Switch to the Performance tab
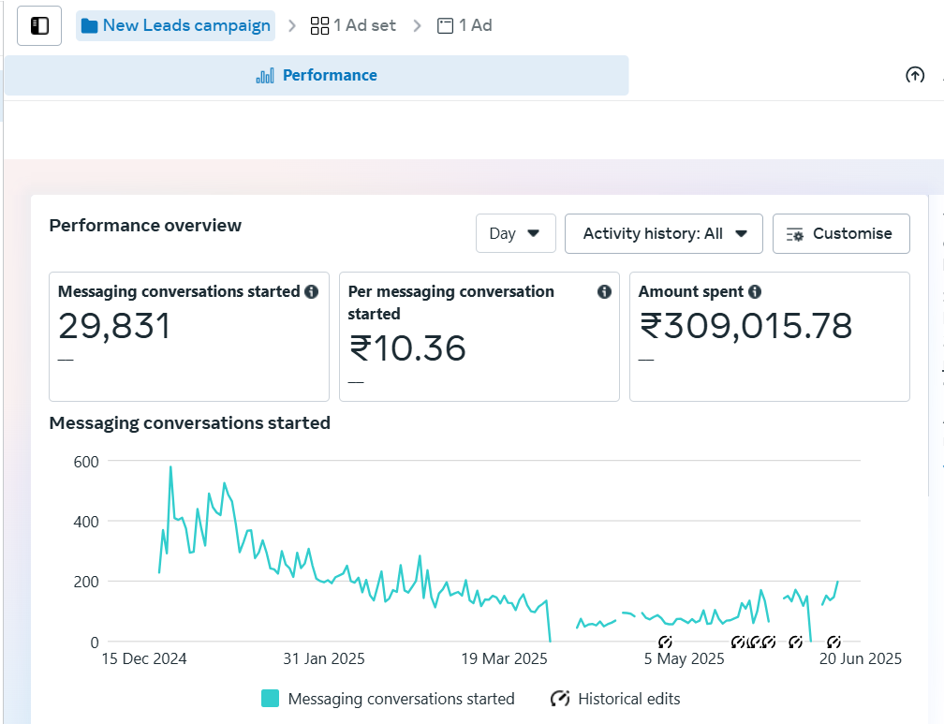This screenshot has height=724, width=944. point(317,76)
